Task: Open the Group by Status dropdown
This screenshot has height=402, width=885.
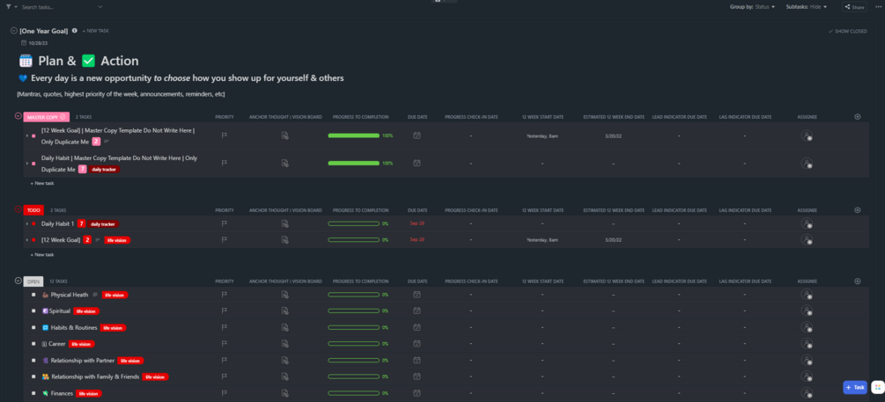Action: click(x=752, y=7)
